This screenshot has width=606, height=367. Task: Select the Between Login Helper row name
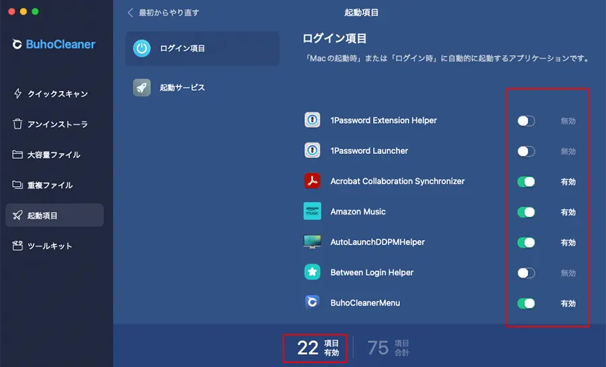pos(372,272)
